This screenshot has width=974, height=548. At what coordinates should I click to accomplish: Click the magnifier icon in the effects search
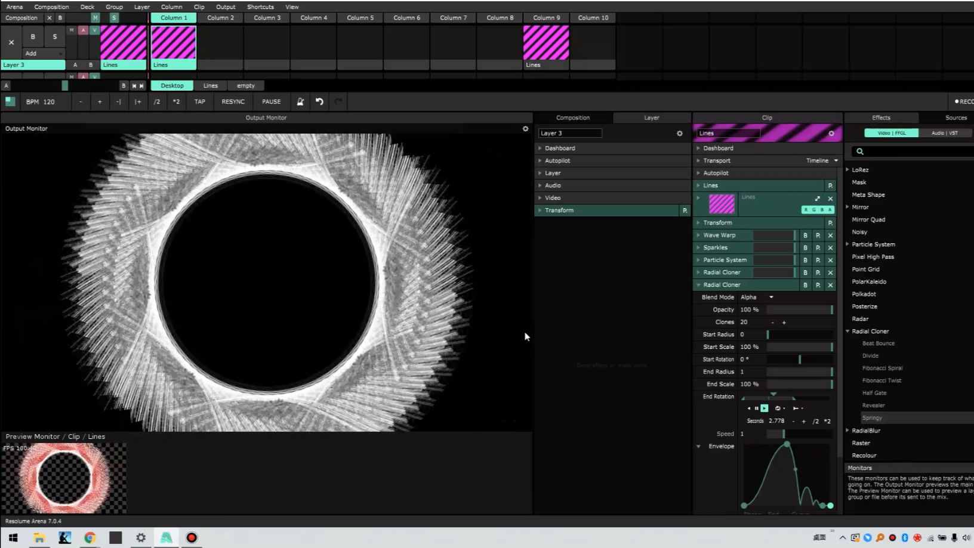click(x=860, y=151)
